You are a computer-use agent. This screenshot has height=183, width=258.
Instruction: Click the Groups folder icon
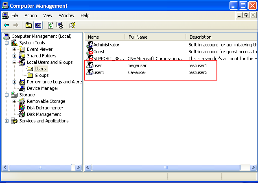click(30, 75)
